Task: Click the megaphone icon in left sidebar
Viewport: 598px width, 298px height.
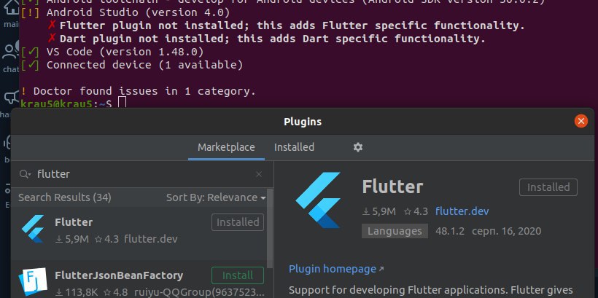Action: click(x=10, y=98)
